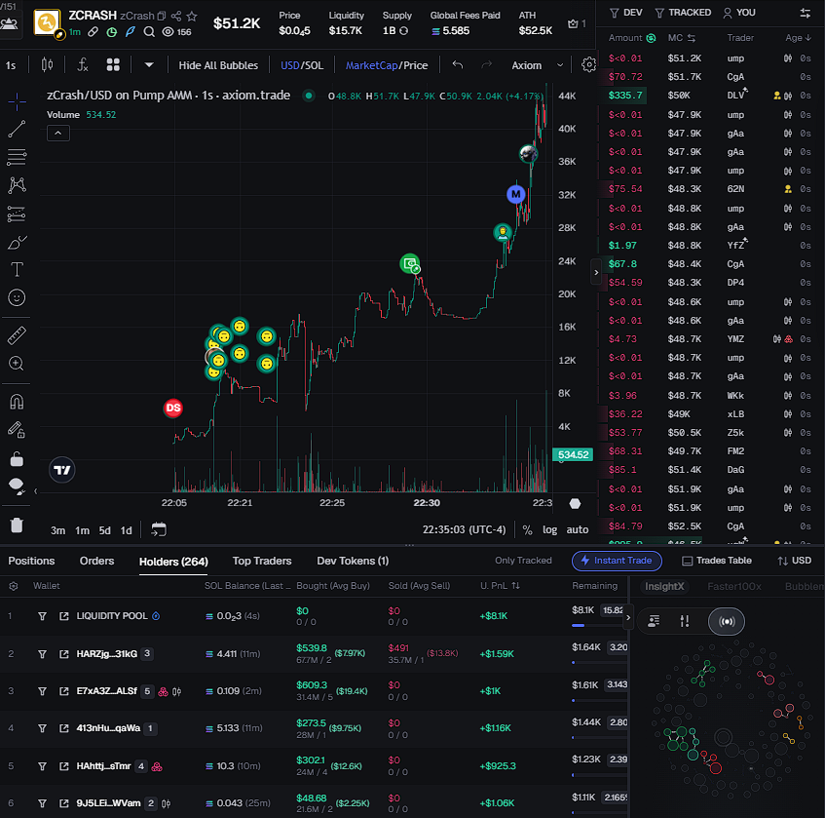This screenshot has width=825, height=818.
Task: Open the 1s timeframe interval selector
Action: (x=11, y=65)
